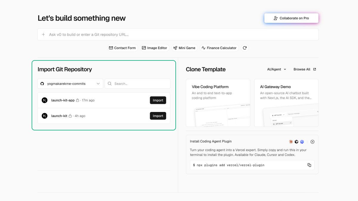Choose the Image Editor suggestion
Screen dimensions: 358x201
pyautogui.click(x=155, y=48)
